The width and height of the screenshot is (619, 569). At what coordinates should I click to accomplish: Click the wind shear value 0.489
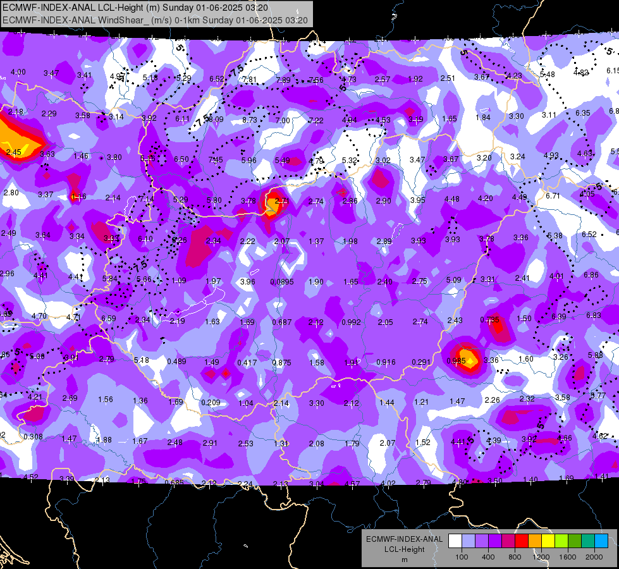[x=177, y=361]
